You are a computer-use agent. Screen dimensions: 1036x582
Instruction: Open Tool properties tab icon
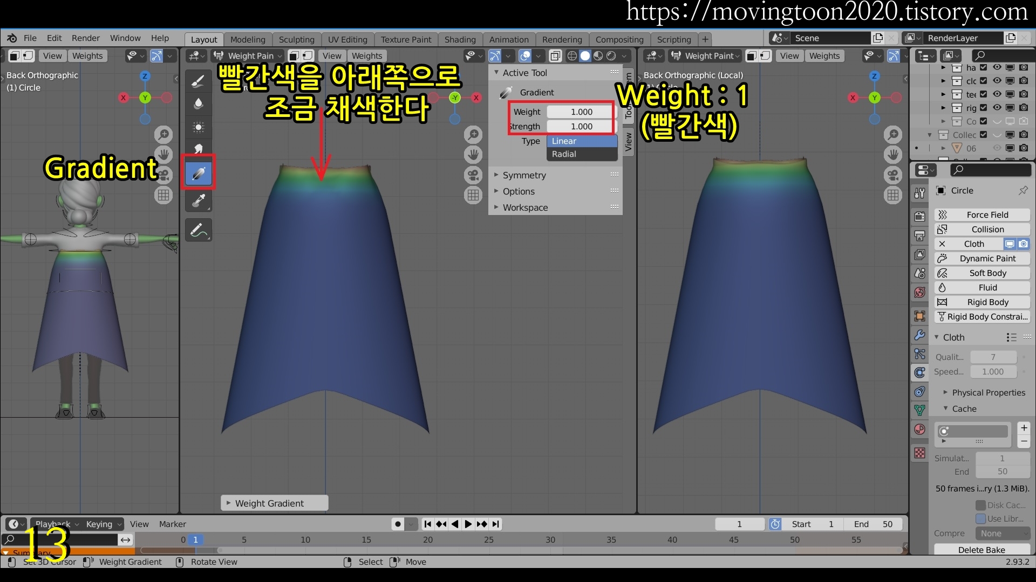point(920,193)
